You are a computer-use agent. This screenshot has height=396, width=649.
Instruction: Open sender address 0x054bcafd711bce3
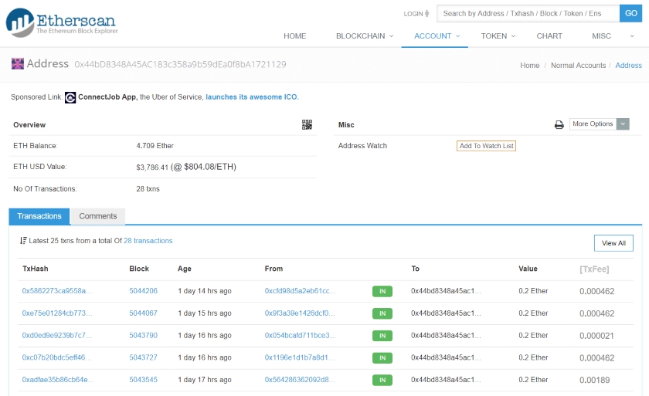(300, 335)
